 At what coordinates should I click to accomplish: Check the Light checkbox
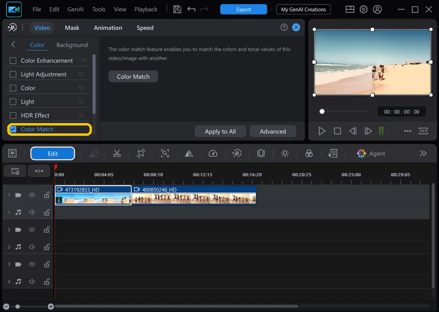pyautogui.click(x=13, y=102)
